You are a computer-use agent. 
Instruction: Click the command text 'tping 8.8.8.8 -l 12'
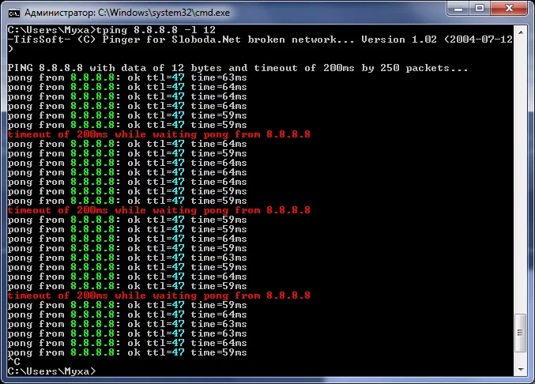pos(156,30)
